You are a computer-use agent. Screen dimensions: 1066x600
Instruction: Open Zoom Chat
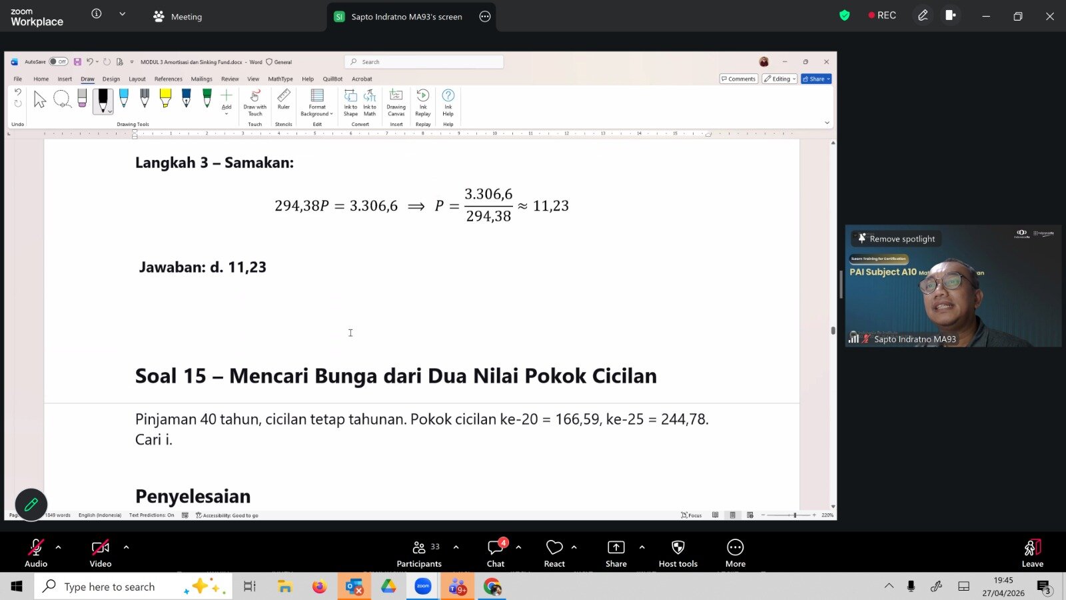coord(496,553)
